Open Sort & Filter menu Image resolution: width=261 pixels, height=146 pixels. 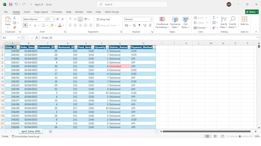[x=223, y=23]
